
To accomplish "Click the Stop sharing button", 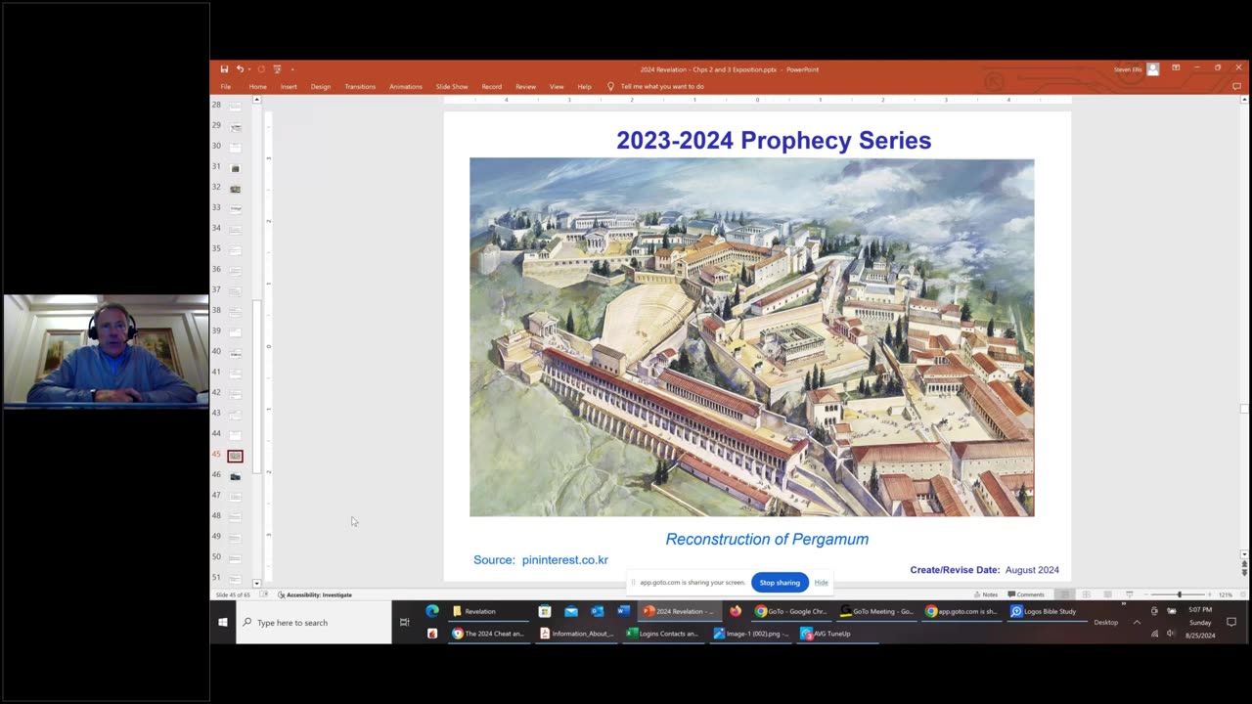I will click(x=780, y=583).
